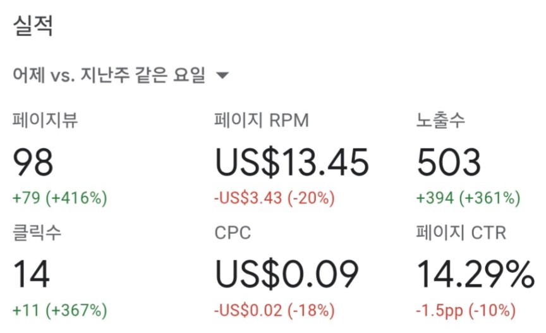Click the 노출수 metric label

coord(440,120)
